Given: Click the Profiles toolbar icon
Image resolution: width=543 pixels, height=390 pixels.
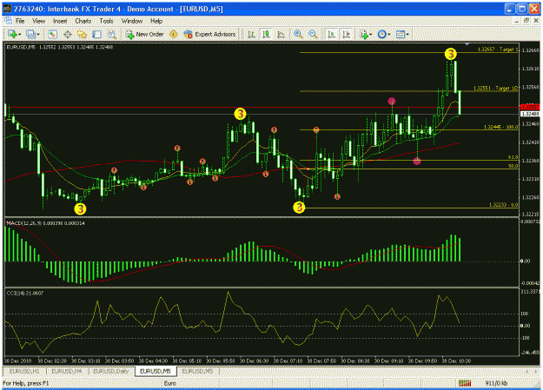Looking at the screenshot, I should pos(31,34).
